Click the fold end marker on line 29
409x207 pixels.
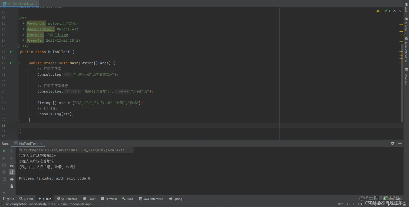pyautogui.click(x=18, y=120)
